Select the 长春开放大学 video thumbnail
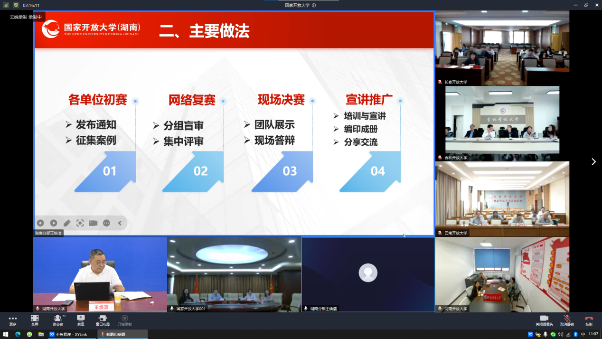Viewport: 602px width, 339px height. click(502, 47)
